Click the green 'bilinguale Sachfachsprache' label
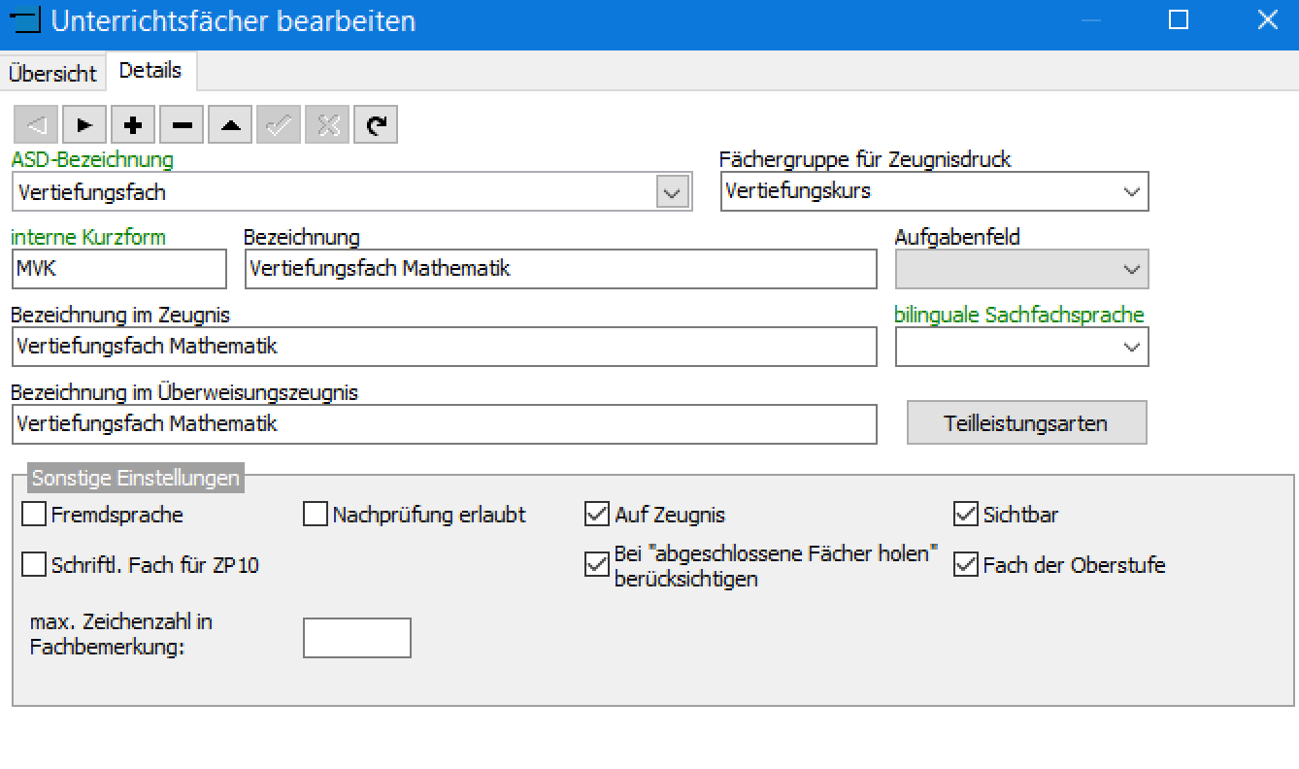Viewport: 1299px width, 769px height. click(x=1019, y=315)
